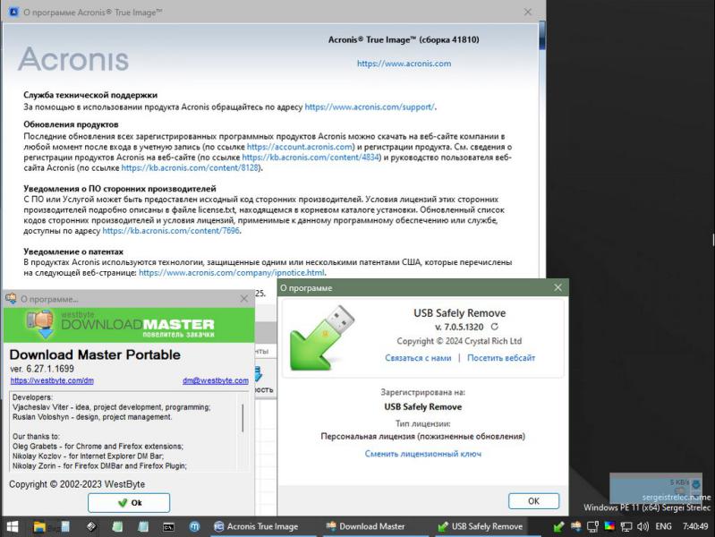Click OK in USB Safely Remove dialog
Viewport: 715px width, 537px height.
533,501
